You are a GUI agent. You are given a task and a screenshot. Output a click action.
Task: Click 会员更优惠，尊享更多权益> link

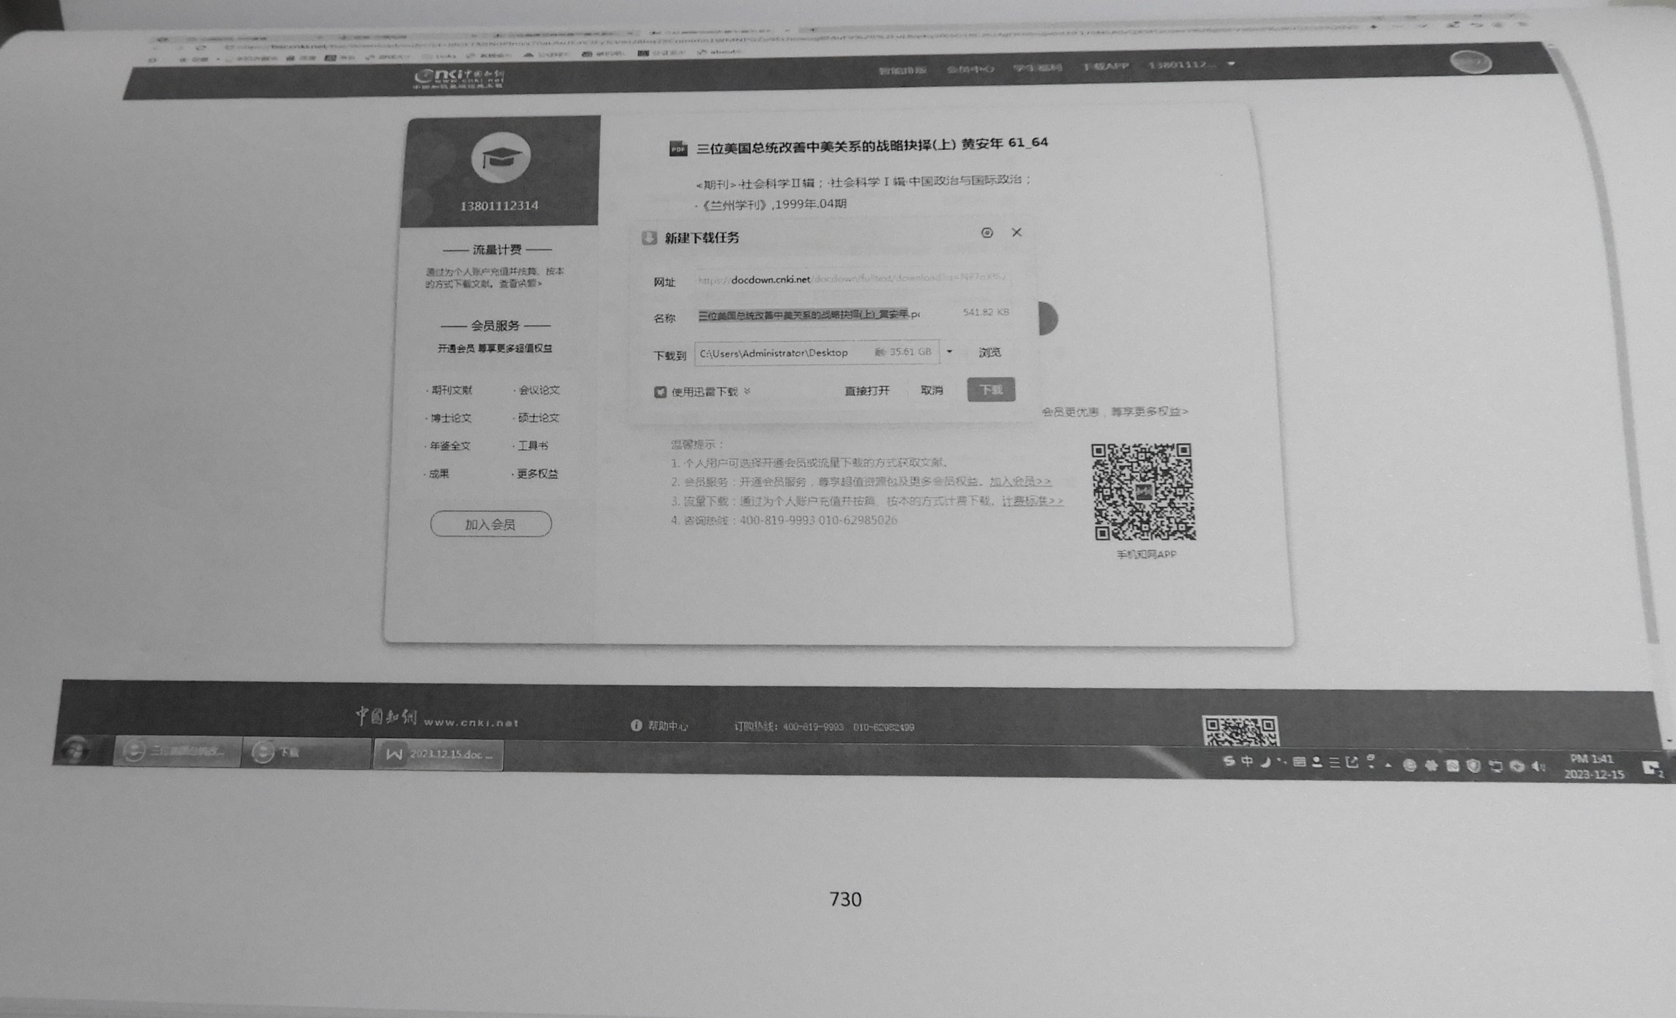(1115, 411)
